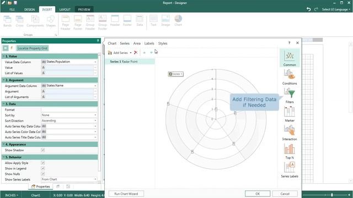The width and height of the screenshot is (353, 198).
Task: Click the Open folder icon in title bar
Action: (9, 3)
